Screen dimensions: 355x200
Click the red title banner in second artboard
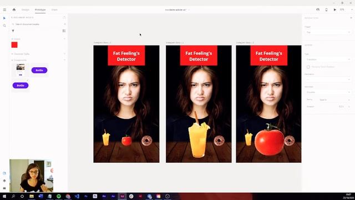199,56
